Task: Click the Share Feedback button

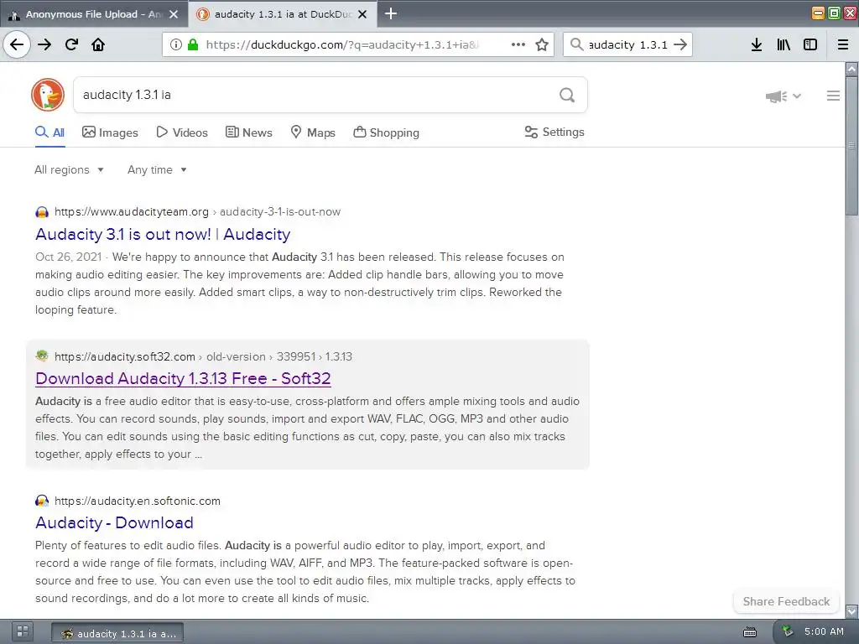Action: click(x=786, y=602)
